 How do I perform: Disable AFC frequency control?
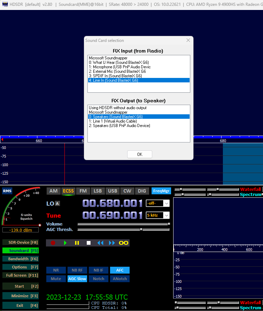click(120, 270)
